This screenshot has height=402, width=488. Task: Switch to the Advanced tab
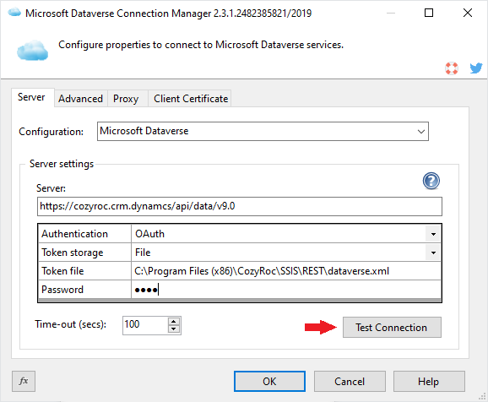(80, 99)
